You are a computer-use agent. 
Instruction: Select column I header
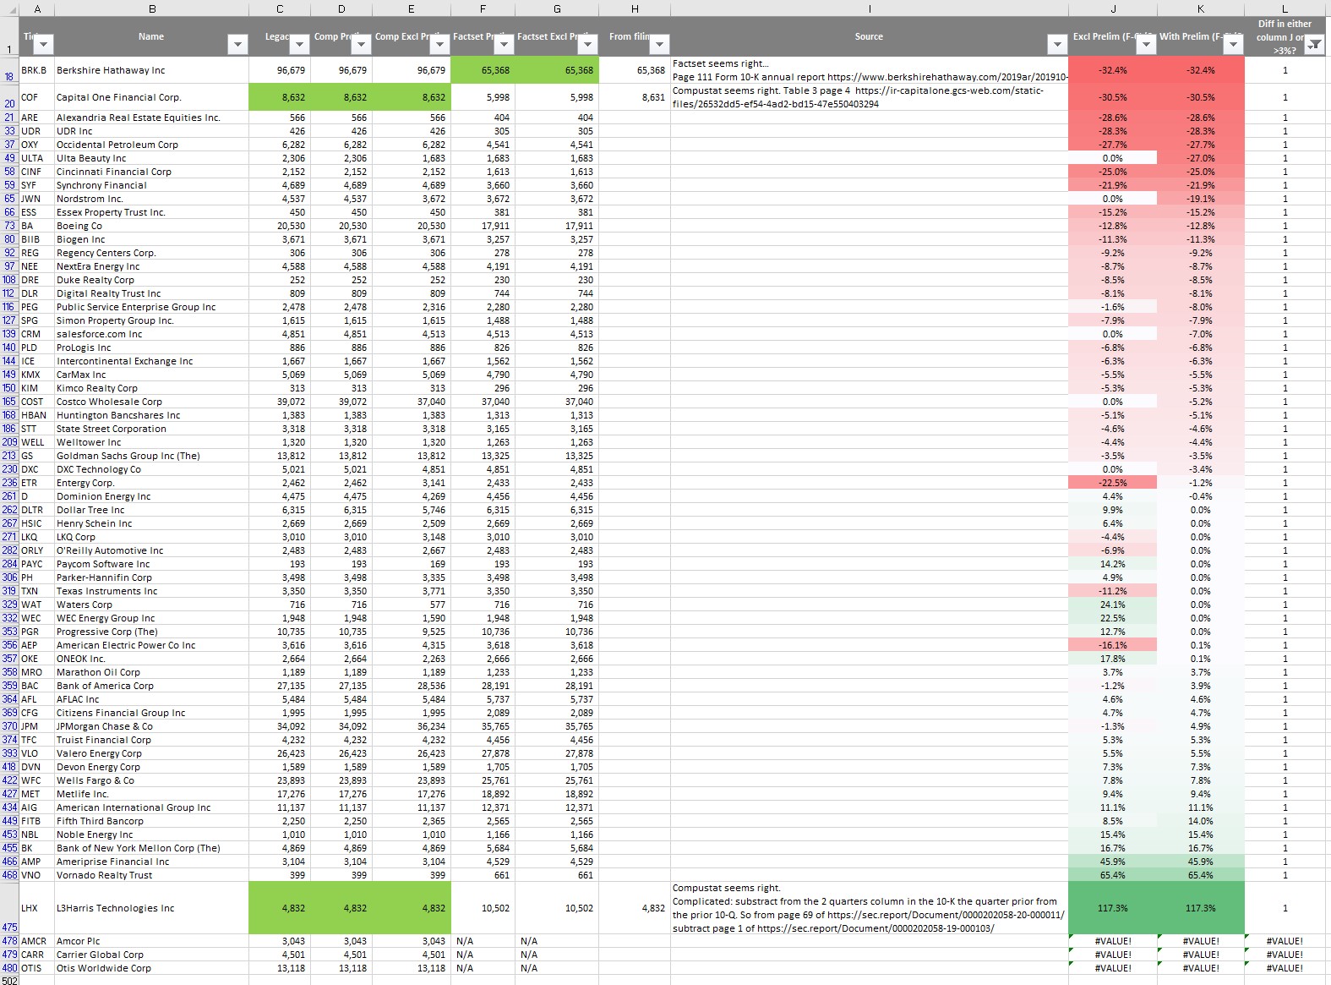point(870,8)
